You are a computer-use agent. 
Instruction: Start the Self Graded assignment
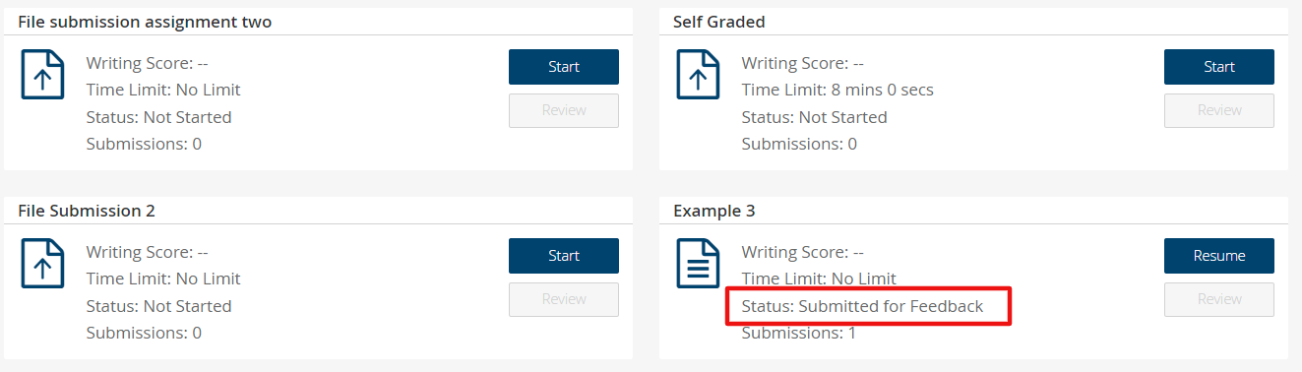(1219, 67)
